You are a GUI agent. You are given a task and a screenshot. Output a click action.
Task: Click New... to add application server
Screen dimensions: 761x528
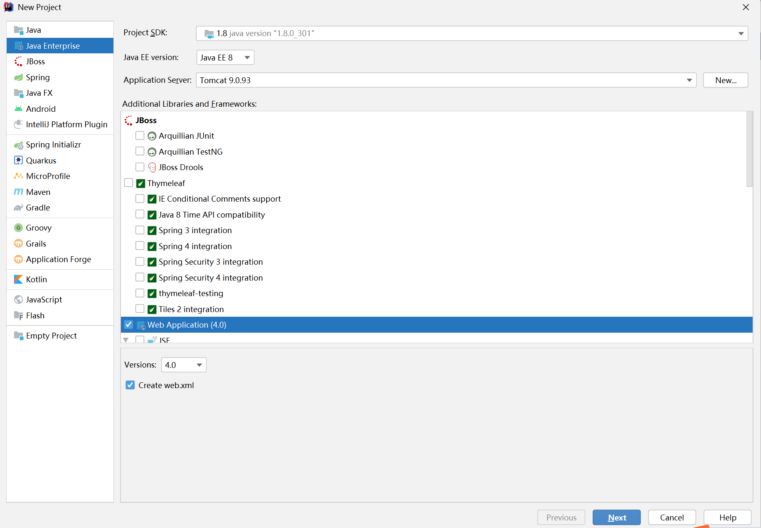coord(726,80)
